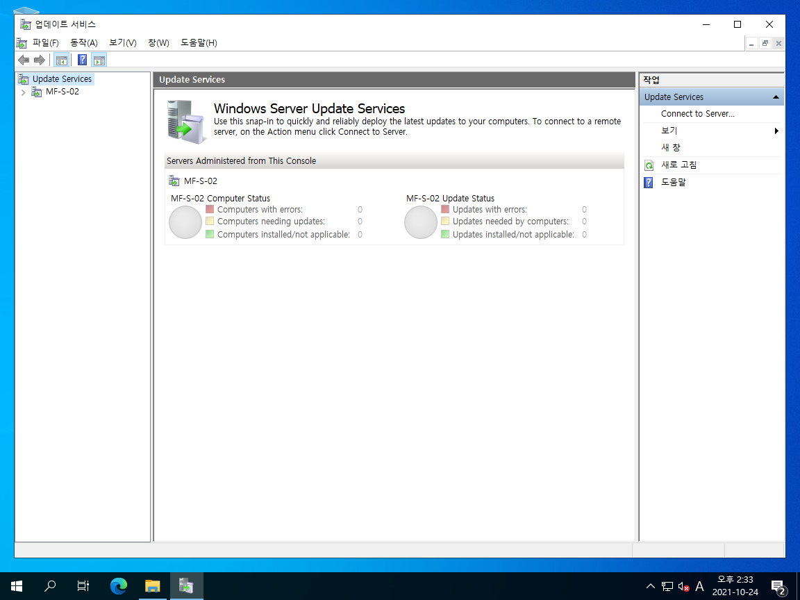Expand the MF-S-02 tree node
This screenshot has width=800, height=600.
pos(23,92)
